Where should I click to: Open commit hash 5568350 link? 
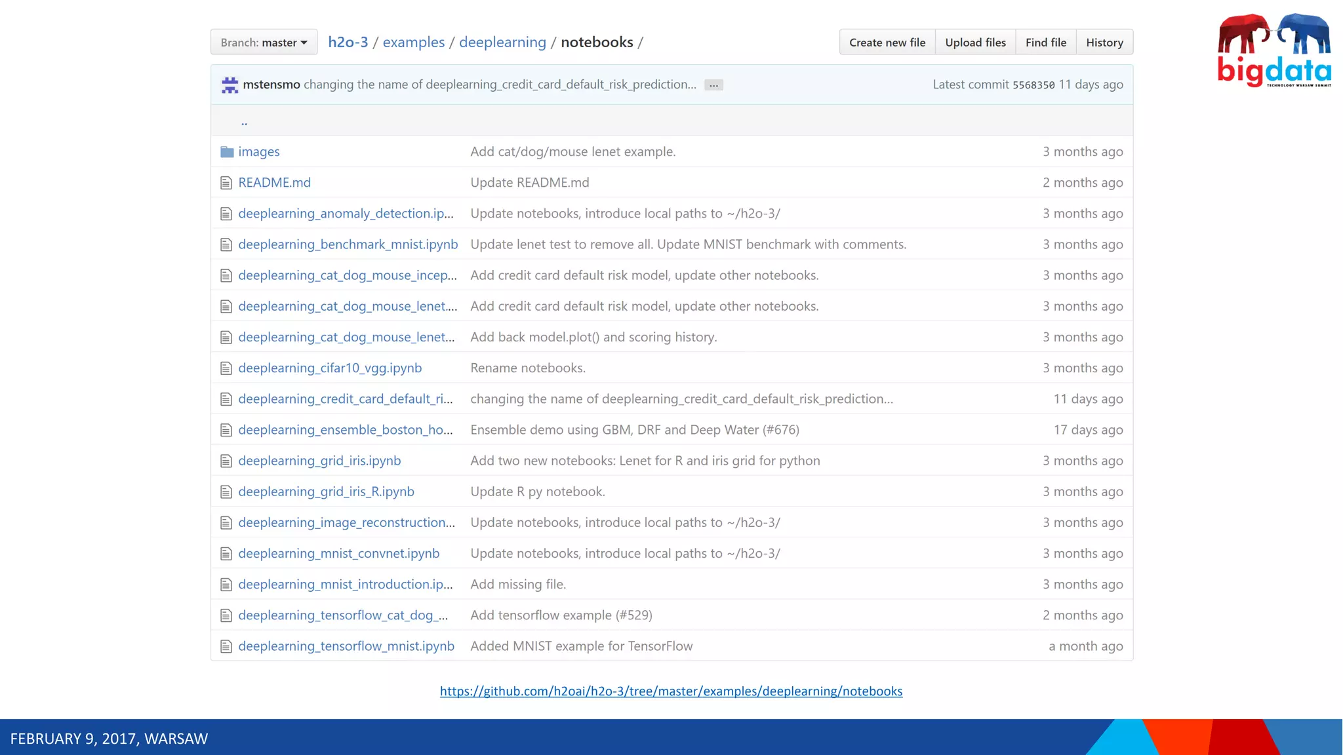coord(1033,85)
